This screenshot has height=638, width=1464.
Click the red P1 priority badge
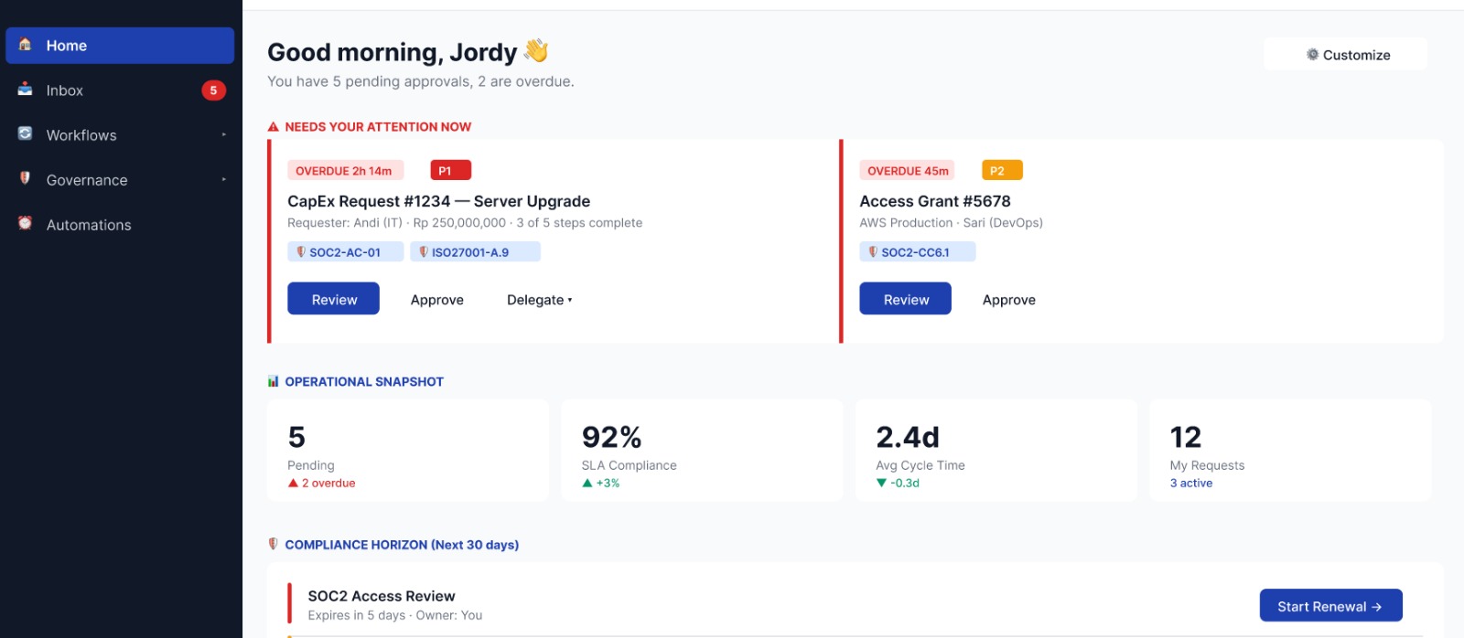click(450, 171)
